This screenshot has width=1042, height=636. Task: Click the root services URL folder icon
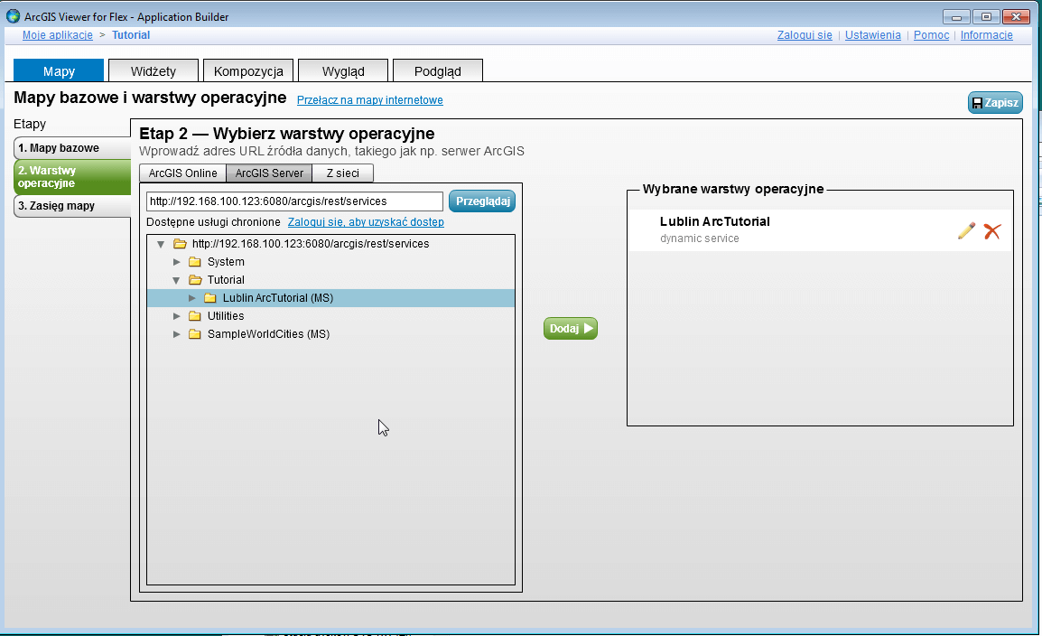coord(180,244)
